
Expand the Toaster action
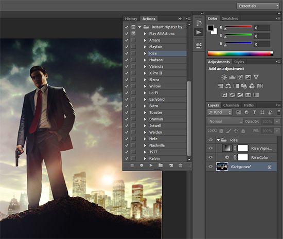coord(145,113)
